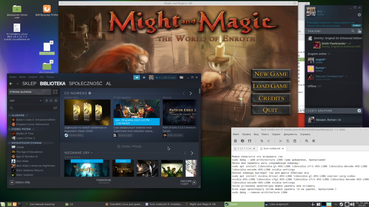The width and height of the screenshot is (369, 207).
Task: Open the GRY library filter dropdown
Action: tap(26, 101)
